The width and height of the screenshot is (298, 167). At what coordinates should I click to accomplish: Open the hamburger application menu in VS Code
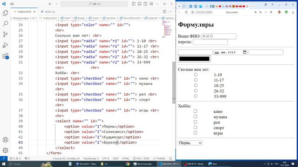pos(12,4)
